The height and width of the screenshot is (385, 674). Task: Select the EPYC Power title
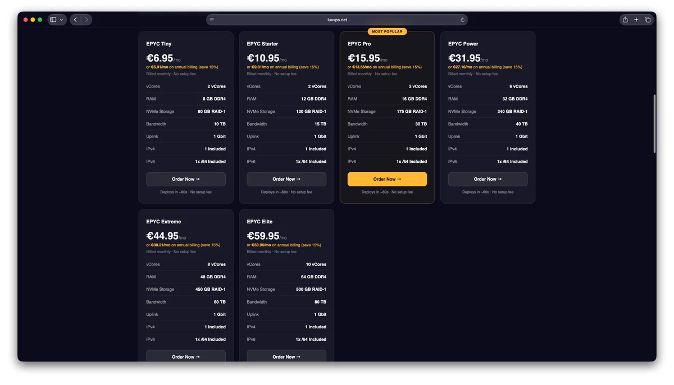tap(463, 44)
